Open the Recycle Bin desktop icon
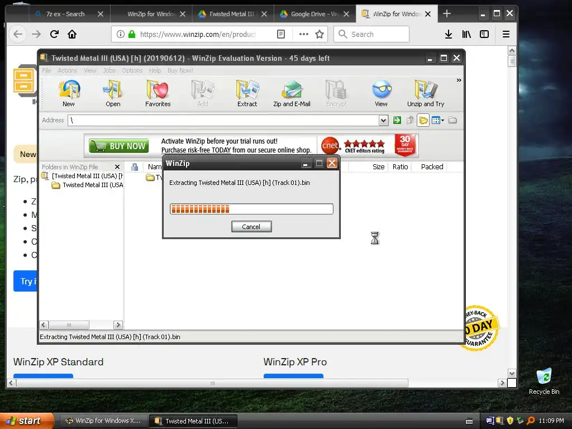Image resolution: width=572 pixels, height=429 pixels. pos(544,381)
